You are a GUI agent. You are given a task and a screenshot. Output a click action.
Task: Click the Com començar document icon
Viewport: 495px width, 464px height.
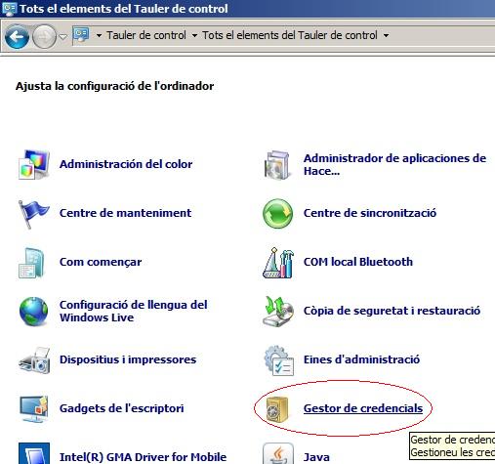(31, 263)
